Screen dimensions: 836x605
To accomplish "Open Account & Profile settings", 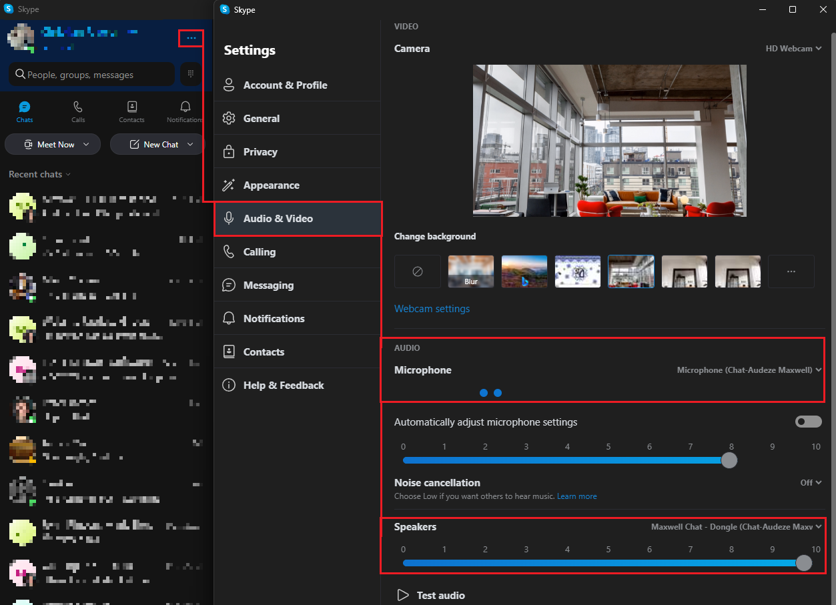I will click(x=298, y=85).
